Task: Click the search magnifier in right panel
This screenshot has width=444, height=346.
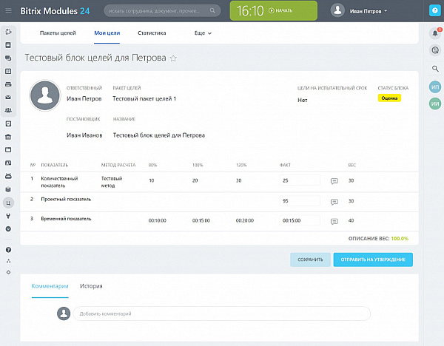Action: coord(435,69)
